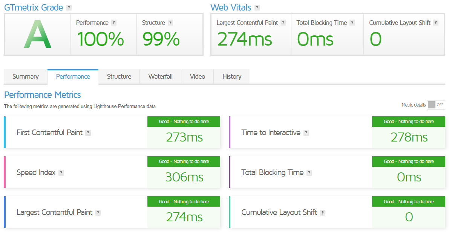The width and height of the screenshot is (449, 233).
Task: Click the First Contentful Paint 273ms value
Action: [184, 137]
